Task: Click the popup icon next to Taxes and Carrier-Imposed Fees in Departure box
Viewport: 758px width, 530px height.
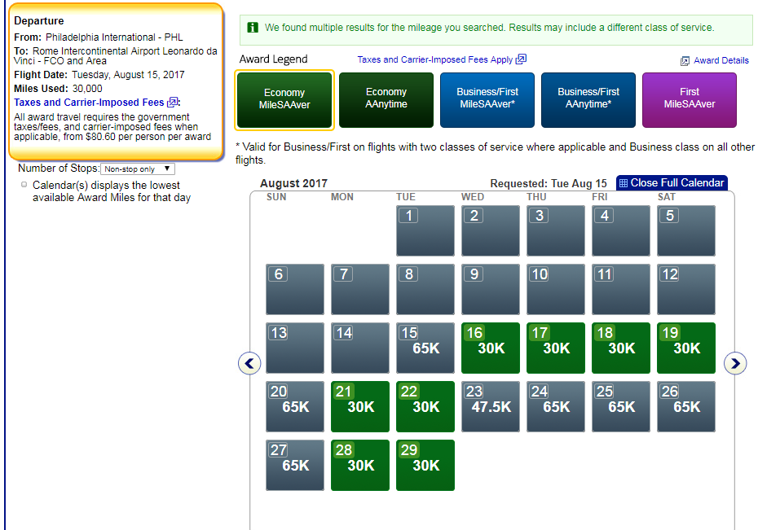Action: (172, 103)
